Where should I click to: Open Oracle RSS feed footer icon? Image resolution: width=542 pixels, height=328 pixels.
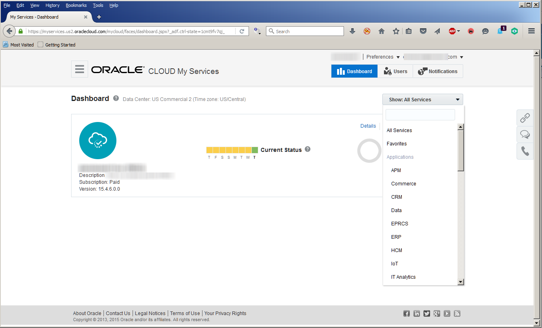click(457, 313)
